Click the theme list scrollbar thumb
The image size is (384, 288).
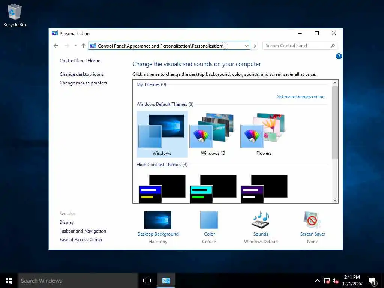[x=335, y=123]
